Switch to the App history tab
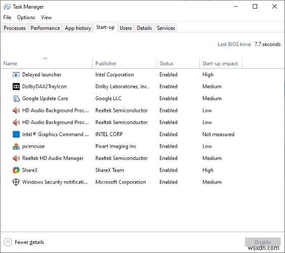The width and height of the screenshot is (285, 253). coord(78,28)
